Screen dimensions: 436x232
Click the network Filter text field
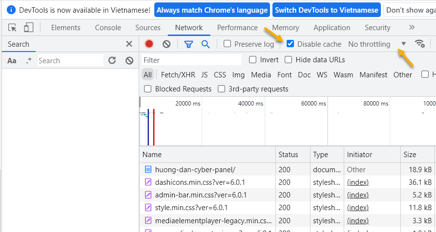(191, 60)
